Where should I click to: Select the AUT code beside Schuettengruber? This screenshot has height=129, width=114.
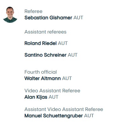pyautogui.click(x=89, y=116)
